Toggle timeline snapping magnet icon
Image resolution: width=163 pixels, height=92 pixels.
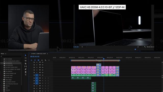(35, 60)
